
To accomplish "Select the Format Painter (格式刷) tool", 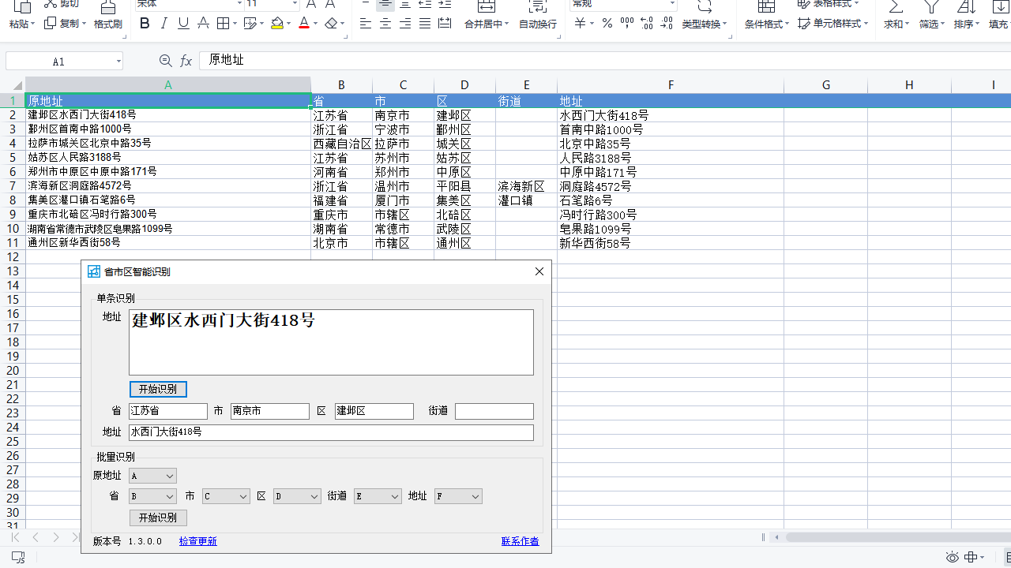I will pos(107,16).
